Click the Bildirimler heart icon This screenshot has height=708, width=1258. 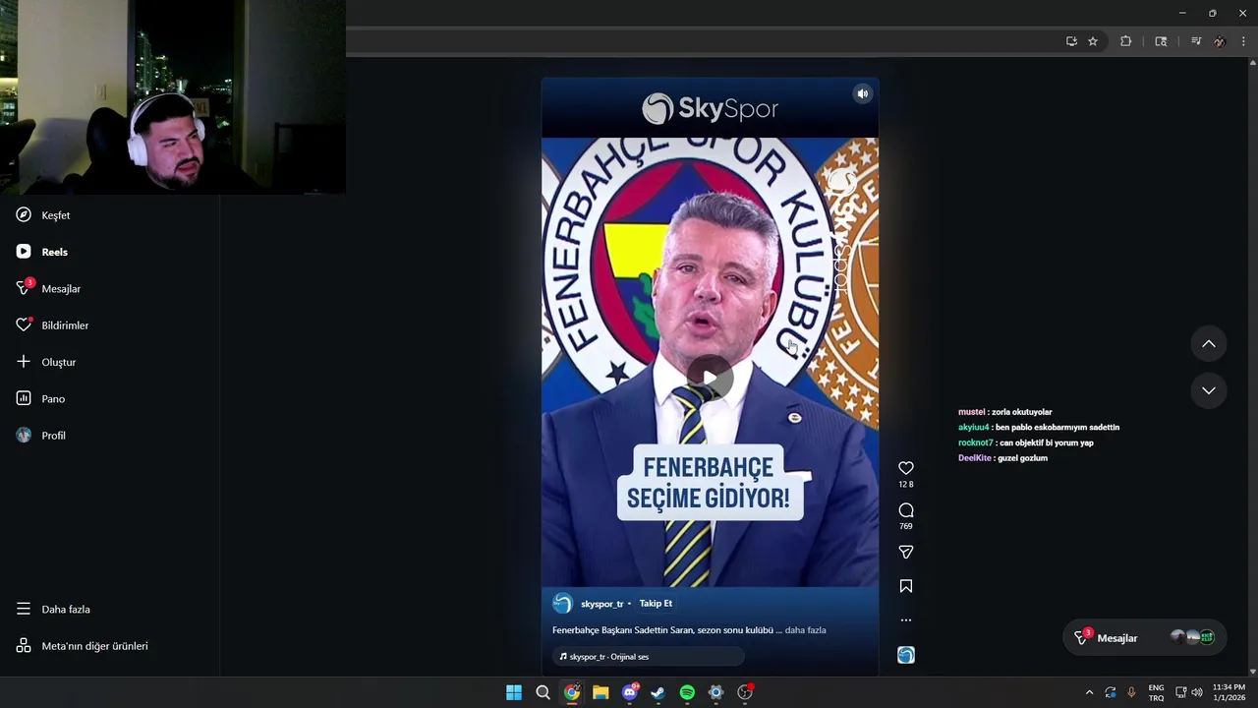[x=24, y=325]
